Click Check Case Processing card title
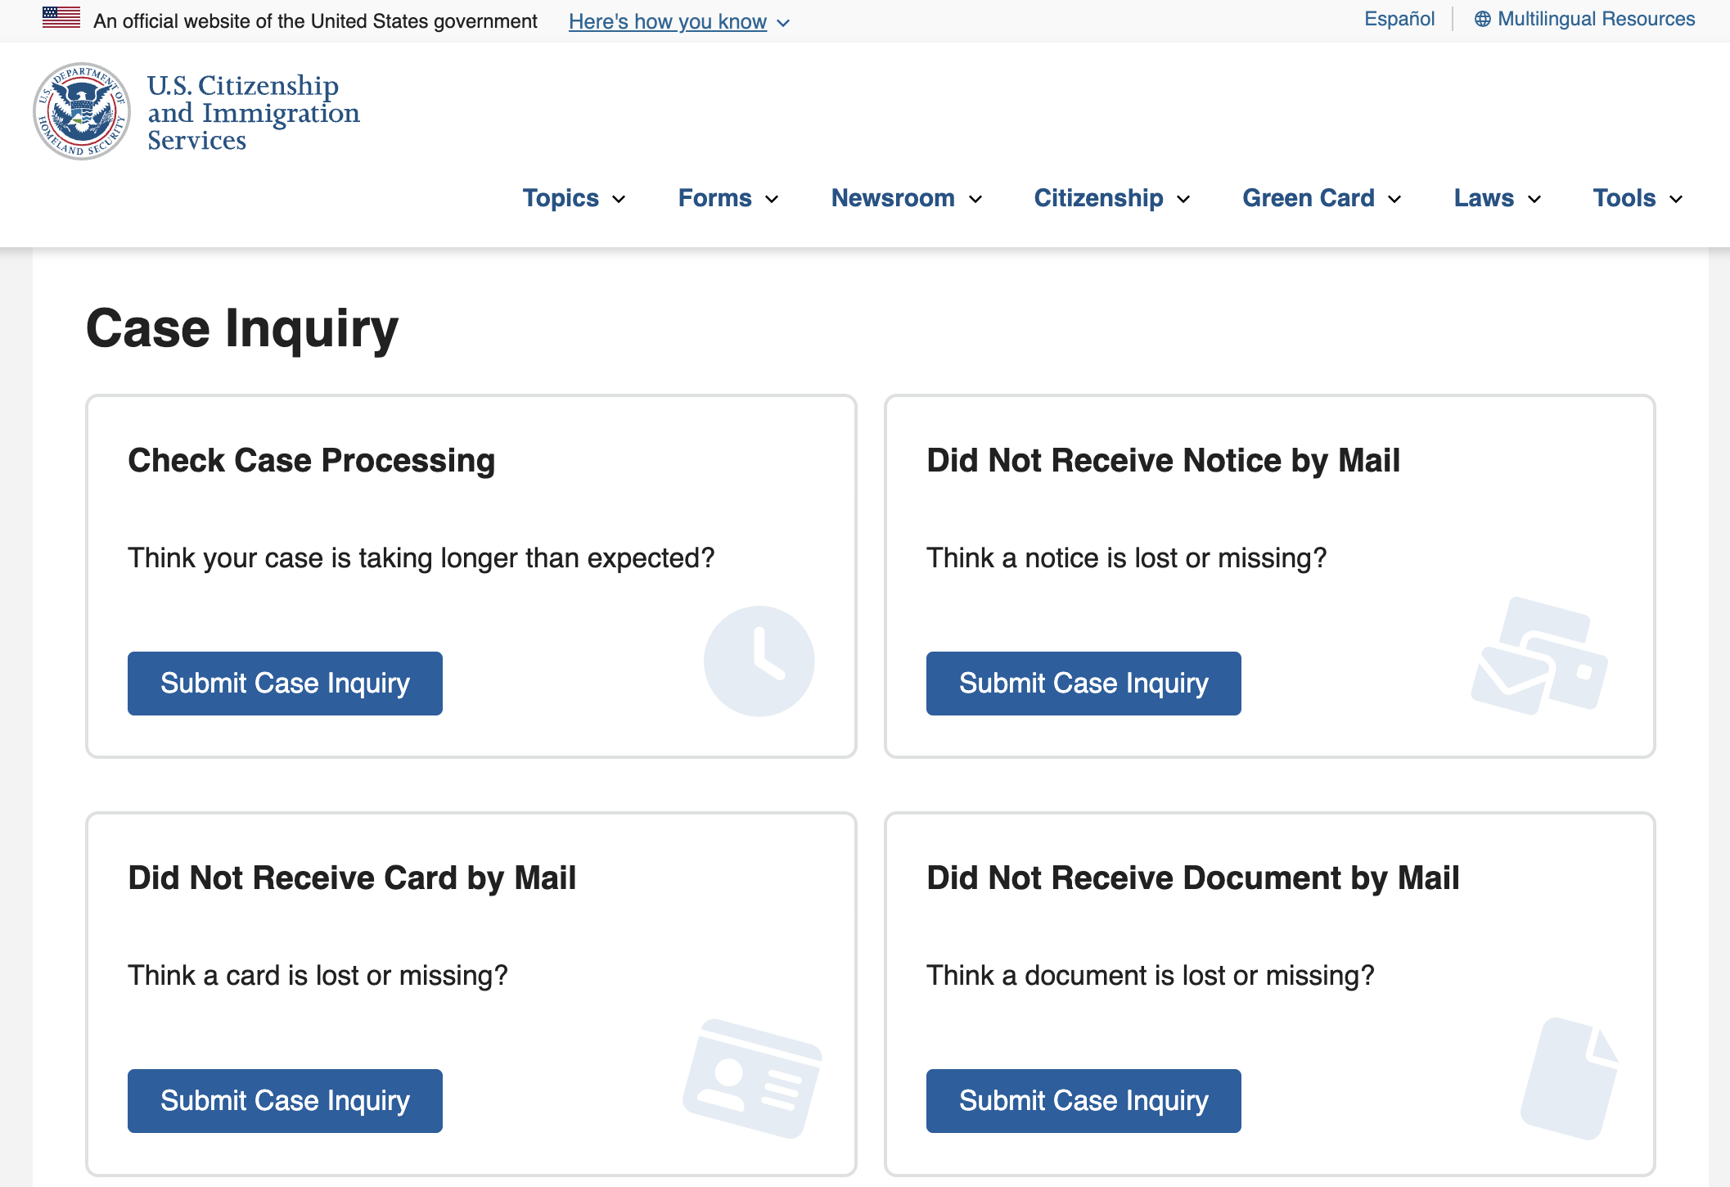1730x1187 pixels. click(x=312, y=461)
